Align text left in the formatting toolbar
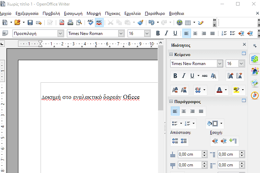Image resolution: width=260 pixels, height=173 pixels. pyautogui.click(x=187, y=33)
